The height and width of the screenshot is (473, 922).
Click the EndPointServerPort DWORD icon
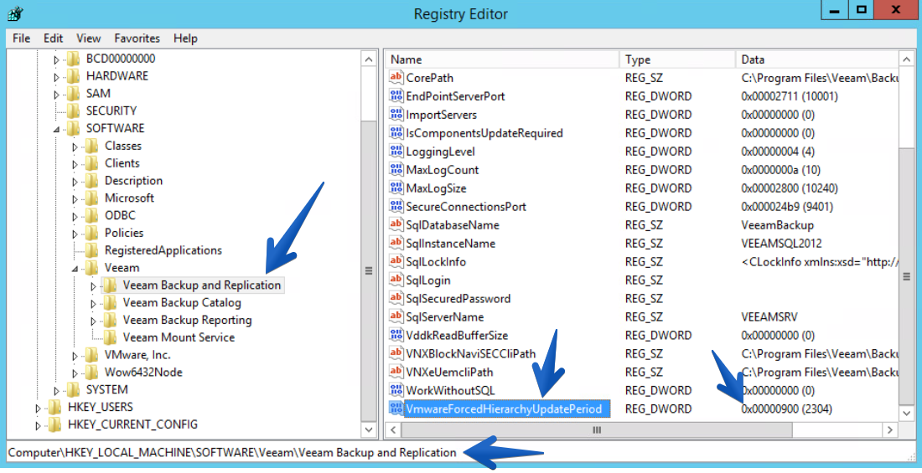click(x=396, y=95)
